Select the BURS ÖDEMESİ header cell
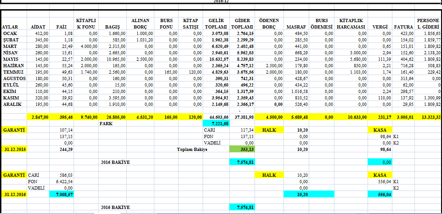 point(322,24)
